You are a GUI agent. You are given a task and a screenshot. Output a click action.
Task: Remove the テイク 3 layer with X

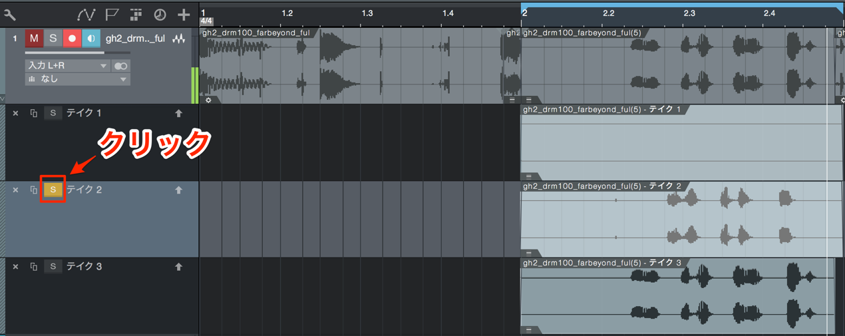(x=16, y=267)
